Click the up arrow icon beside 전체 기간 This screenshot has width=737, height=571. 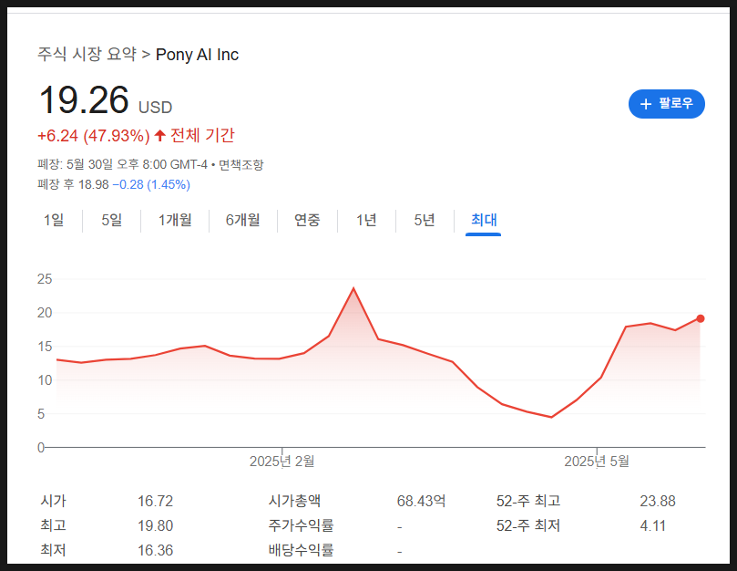[x=159, y=136]
